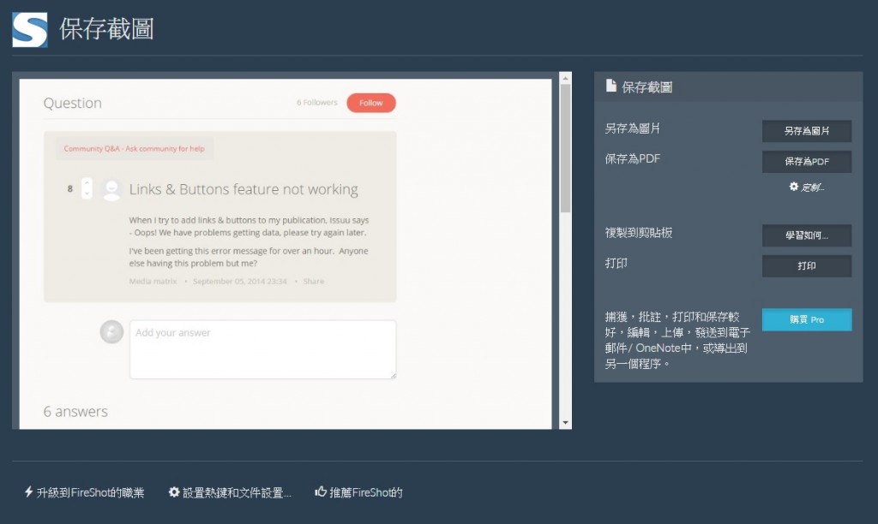Click the preview vertical scrollbar thumb
Screen dimensions: 878x524
[x=565, y=148]
